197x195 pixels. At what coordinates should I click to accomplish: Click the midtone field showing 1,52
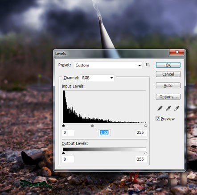click(104, 133)
